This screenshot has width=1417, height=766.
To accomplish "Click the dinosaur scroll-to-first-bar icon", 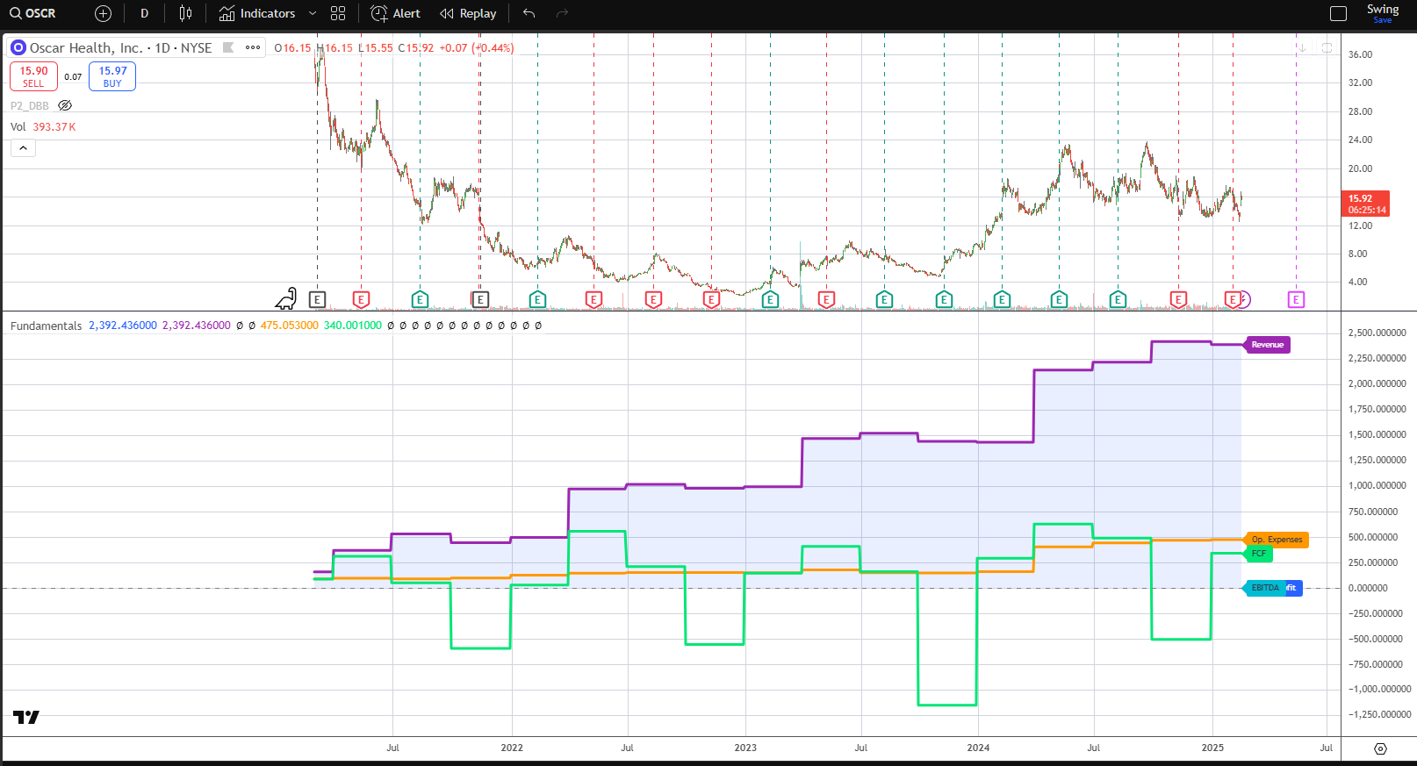I will click(x=286, y=299).
